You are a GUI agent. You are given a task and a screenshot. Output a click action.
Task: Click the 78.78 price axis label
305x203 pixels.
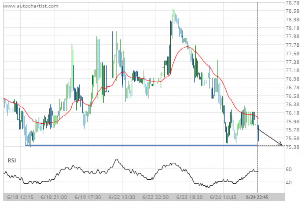[x=292, y=3]
